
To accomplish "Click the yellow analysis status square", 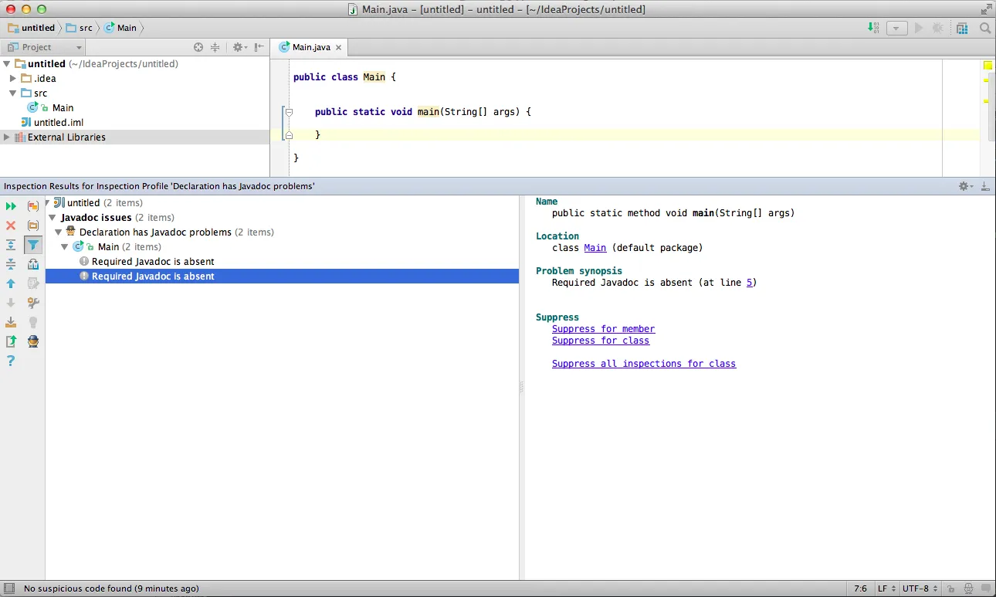I will [x=988, y=66].
